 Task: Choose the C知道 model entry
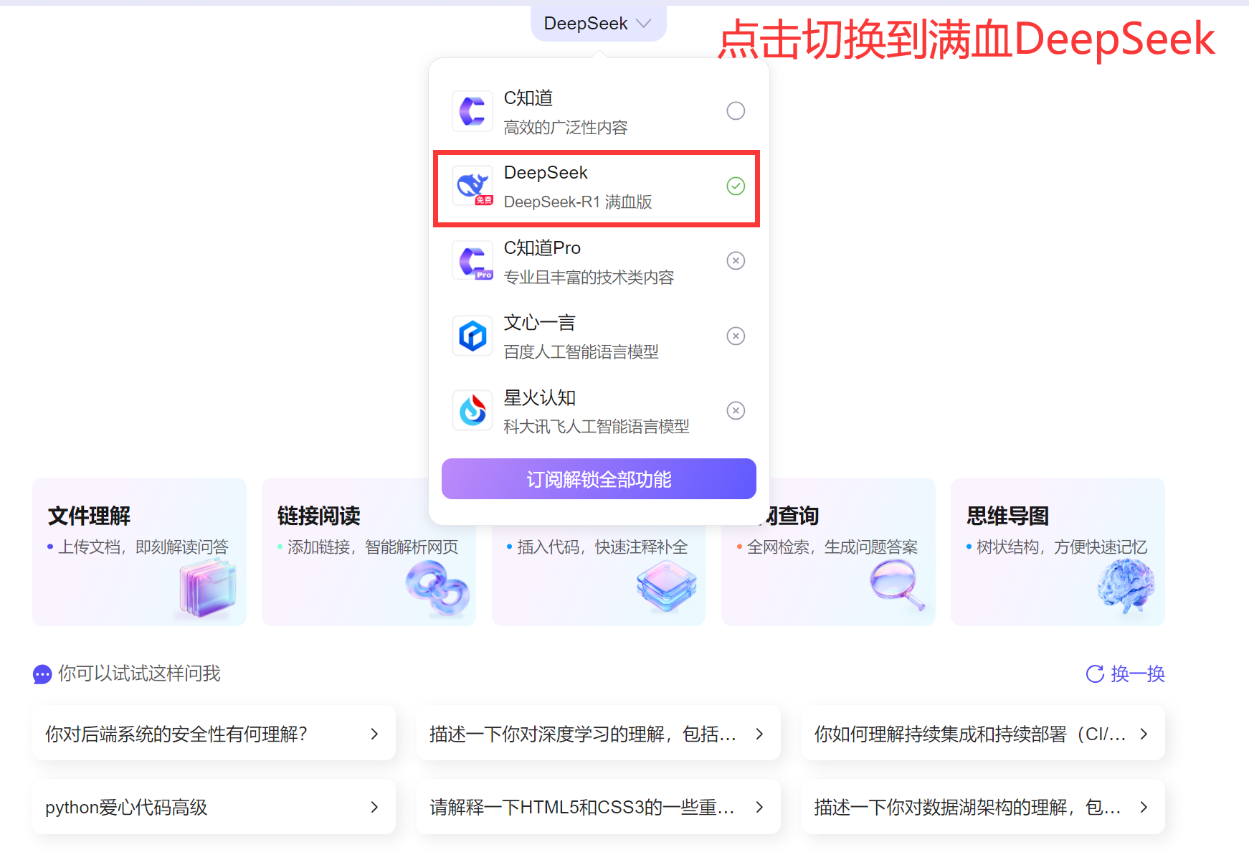pyautogui.click(x=599, y=111)
